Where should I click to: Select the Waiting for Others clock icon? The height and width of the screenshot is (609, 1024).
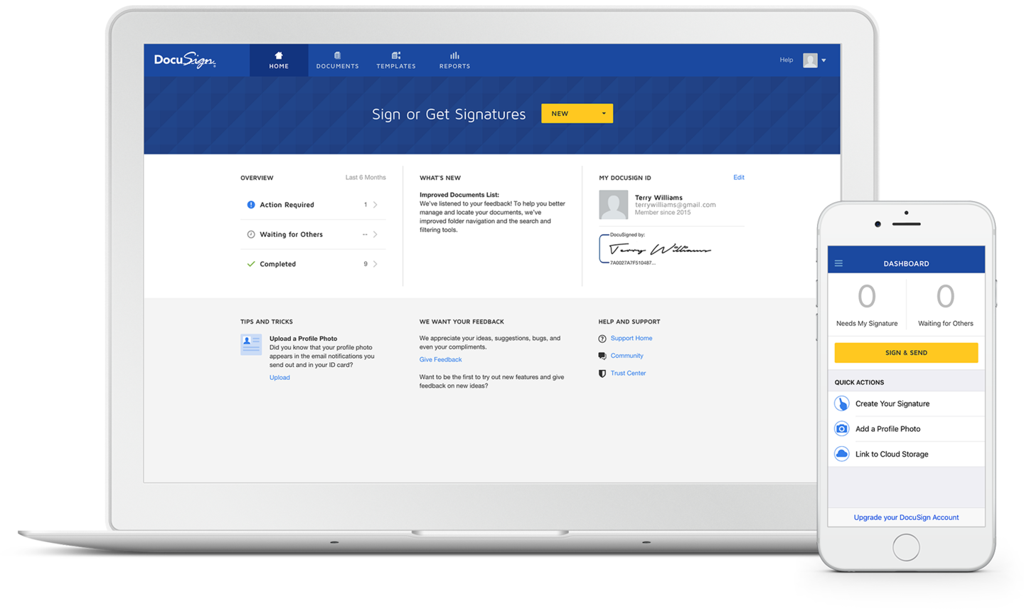pyautogui.click(x=250, y=234)
